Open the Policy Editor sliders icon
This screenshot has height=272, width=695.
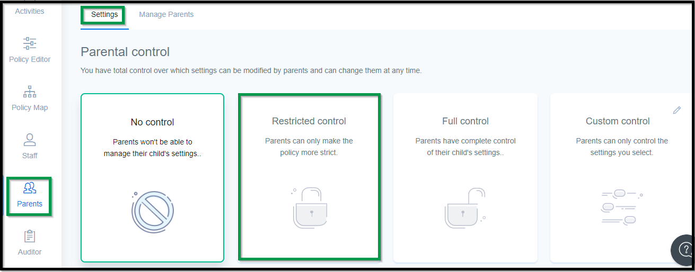[x=30, y=43]
